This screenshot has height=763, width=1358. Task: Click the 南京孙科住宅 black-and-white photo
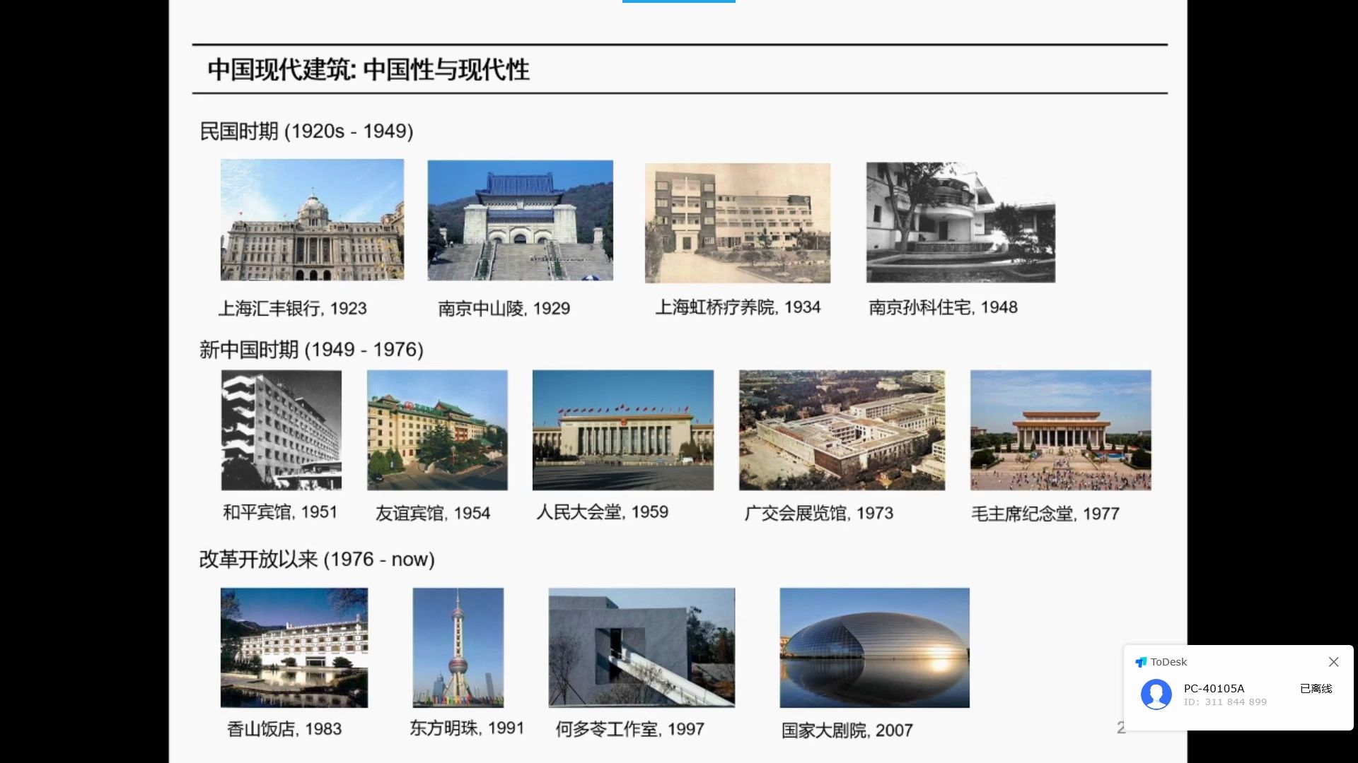pyautogui.click(x=961, y=223)
